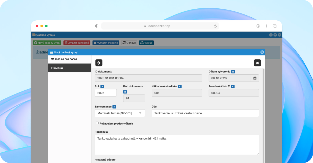The width and height of the screenshot is (313, 163).
Task: Click the Dátum vytvorenia date field
Action: pos(230,78)
